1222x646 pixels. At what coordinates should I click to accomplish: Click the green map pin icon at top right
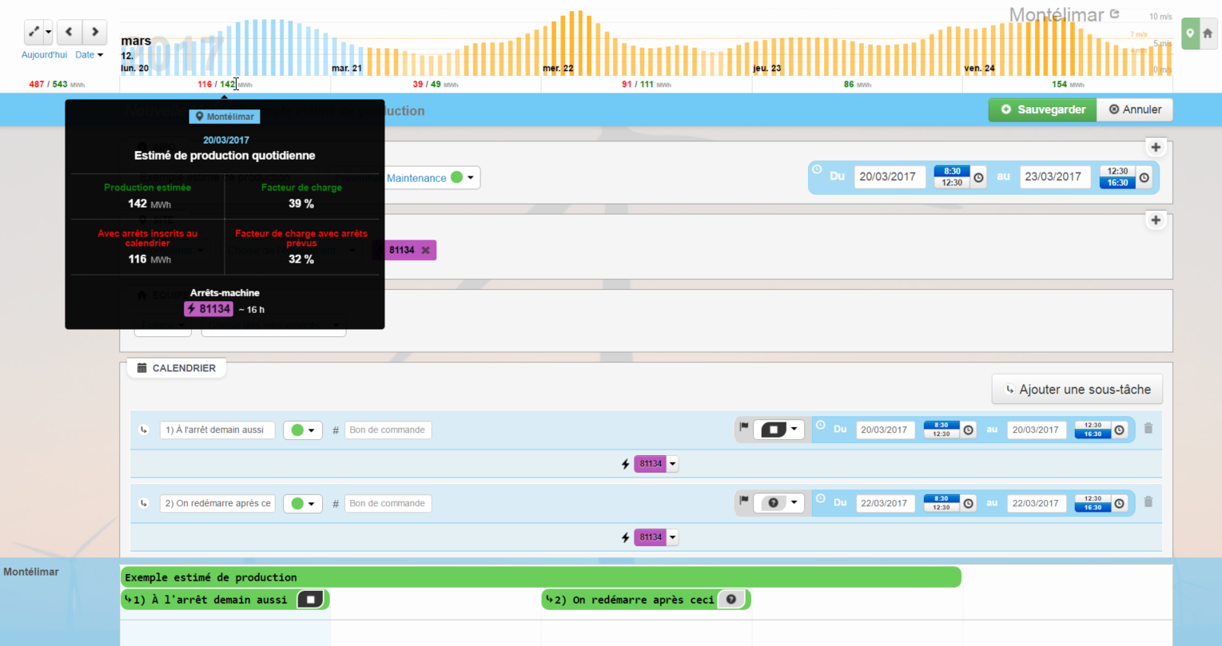click(1190, 34)
